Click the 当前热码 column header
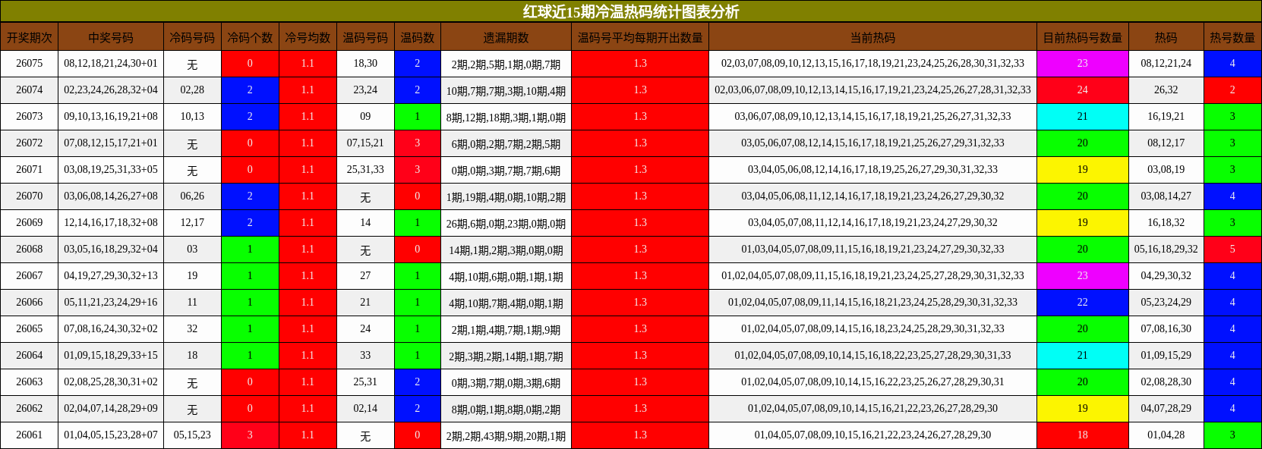The width and height of the screenshot is (1262, 449). pos(872,37)
